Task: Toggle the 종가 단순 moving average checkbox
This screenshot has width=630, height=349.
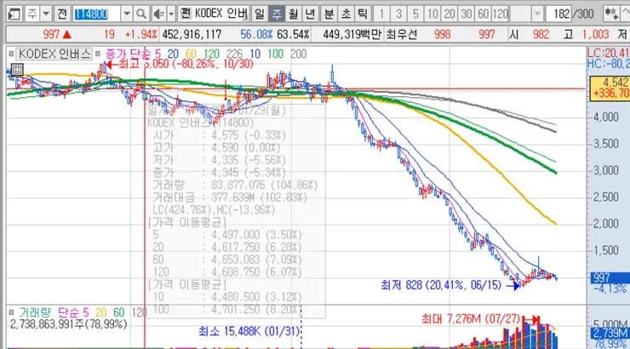Action: click(x=98, y=54)
